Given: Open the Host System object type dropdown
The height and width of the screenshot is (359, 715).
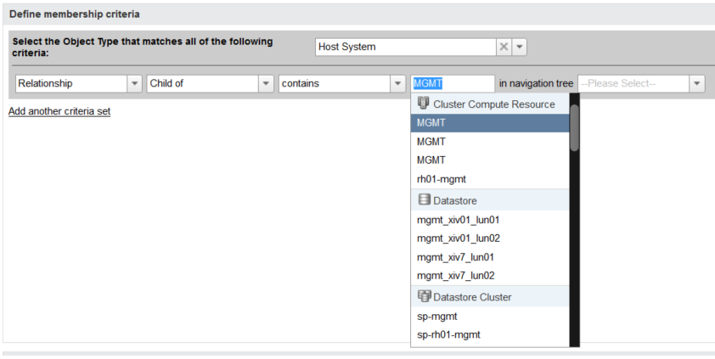Looking at the screenshot, I should pyautogui.click(x=520, y=48).
